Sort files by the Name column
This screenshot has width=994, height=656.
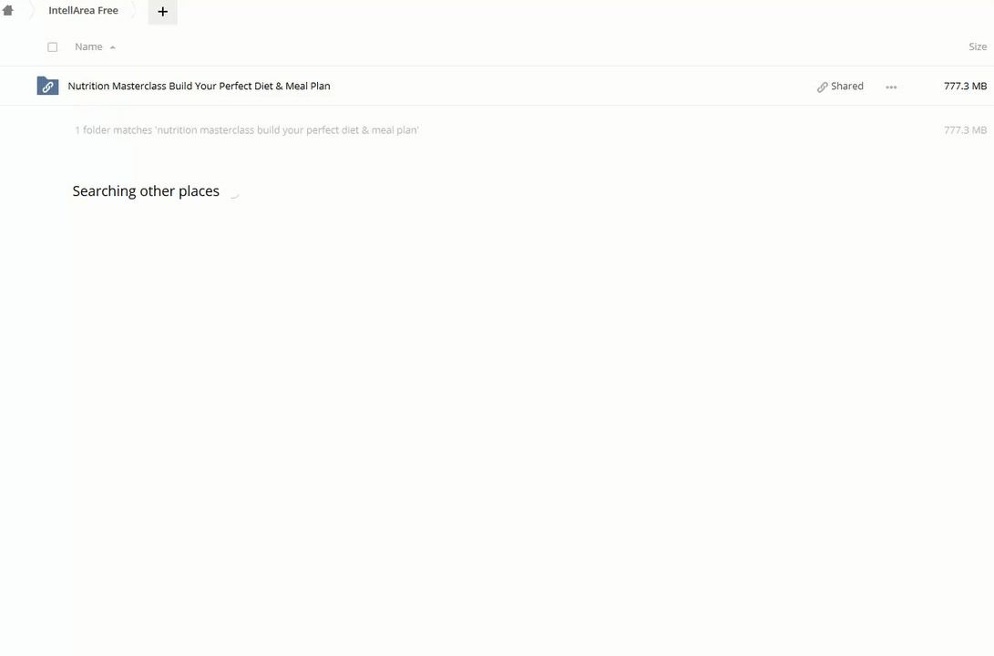coord(88,46)
